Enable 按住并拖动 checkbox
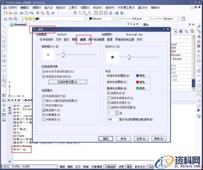This screenshot has width=203, height=170. tap(44, 105)
